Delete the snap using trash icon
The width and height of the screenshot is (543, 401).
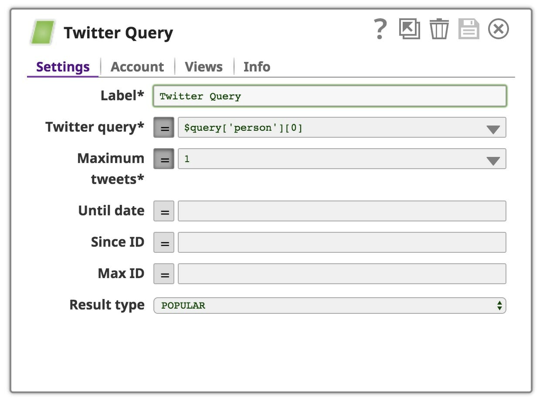(x=439, y=29)
